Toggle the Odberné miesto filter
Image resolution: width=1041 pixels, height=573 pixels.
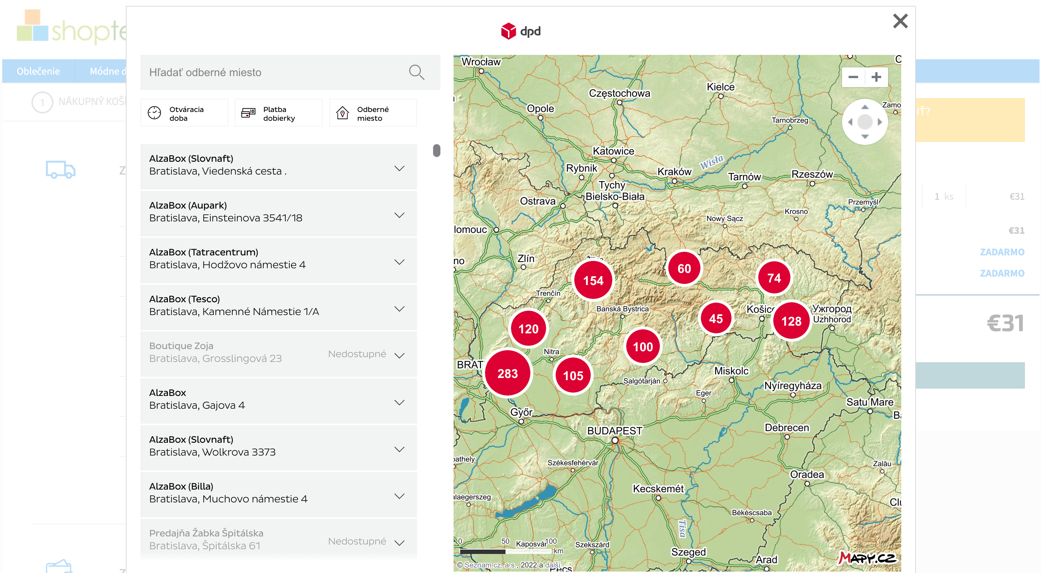click(x=373, y=113)
